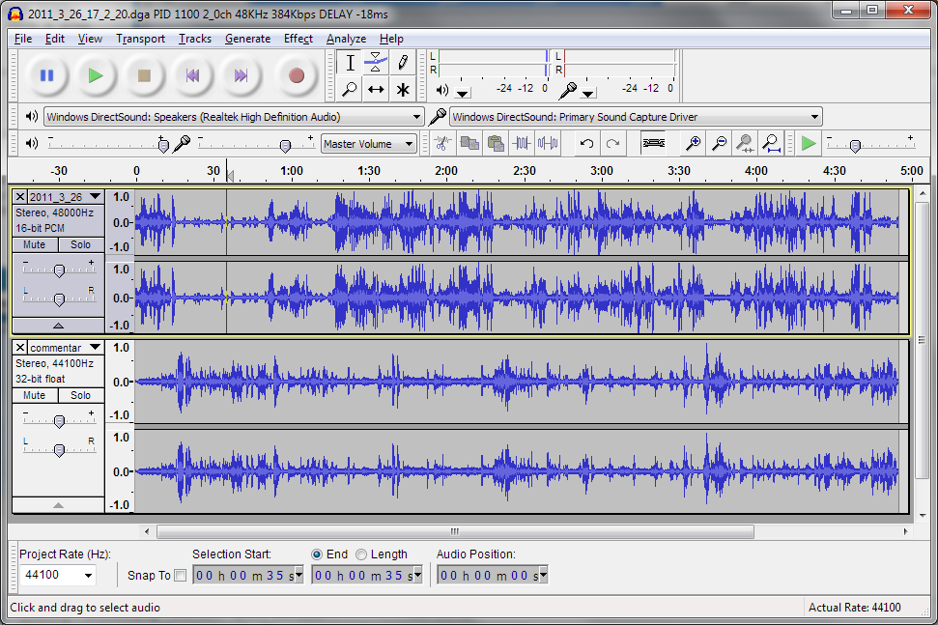Image resolution: width=938 pixels, height=625 pixels.
Task: Click the Zoom In magnifier icon
Action: (x=693, y=144)
